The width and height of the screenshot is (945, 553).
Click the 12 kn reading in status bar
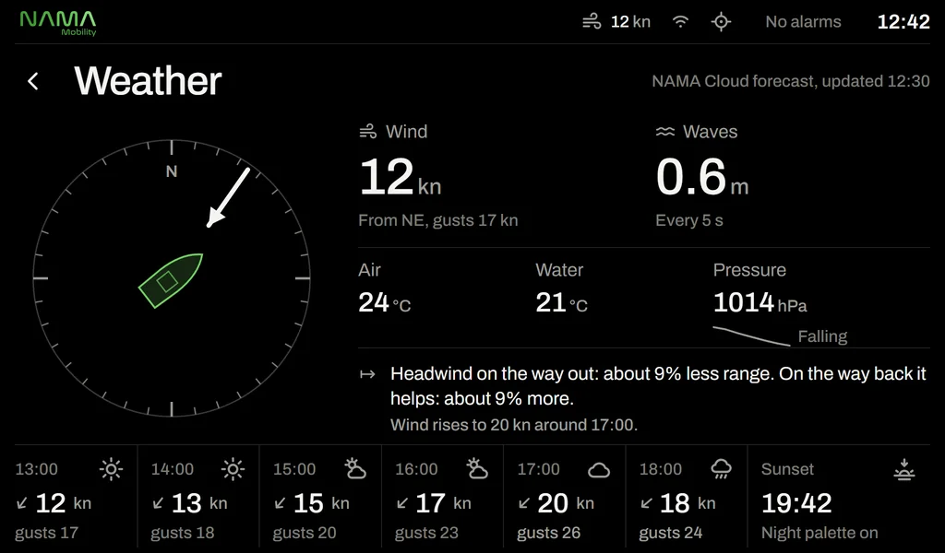click(630, 22)
